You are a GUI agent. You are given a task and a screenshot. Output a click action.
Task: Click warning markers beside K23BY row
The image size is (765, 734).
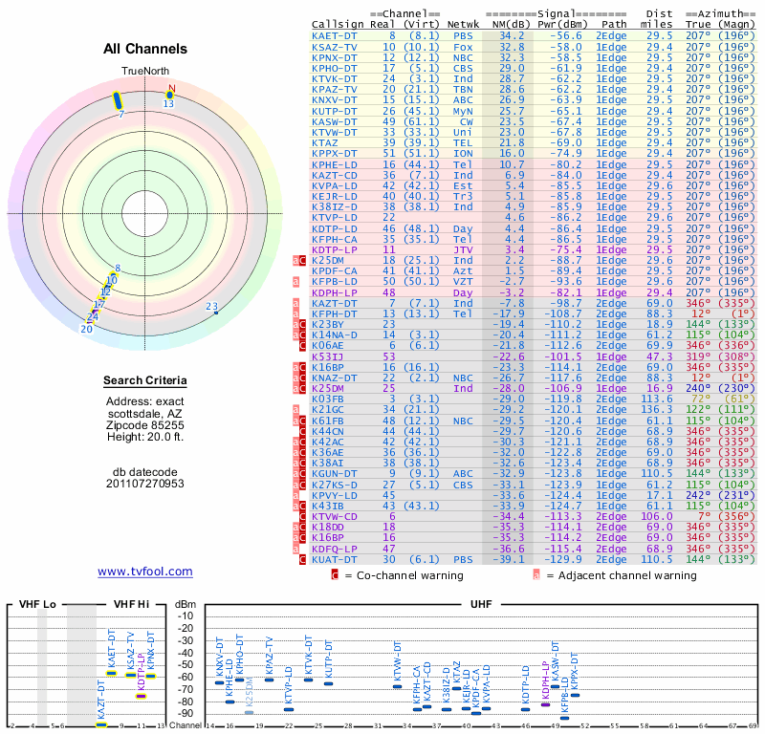299,324
